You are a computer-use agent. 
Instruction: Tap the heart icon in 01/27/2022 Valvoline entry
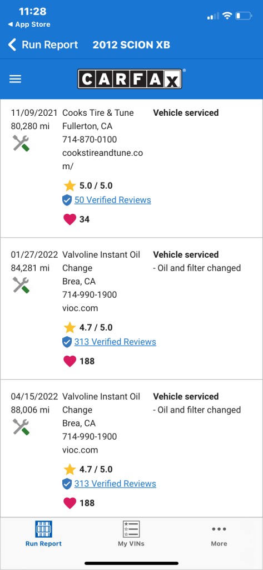pyautogui.click(x=70, y=361)
